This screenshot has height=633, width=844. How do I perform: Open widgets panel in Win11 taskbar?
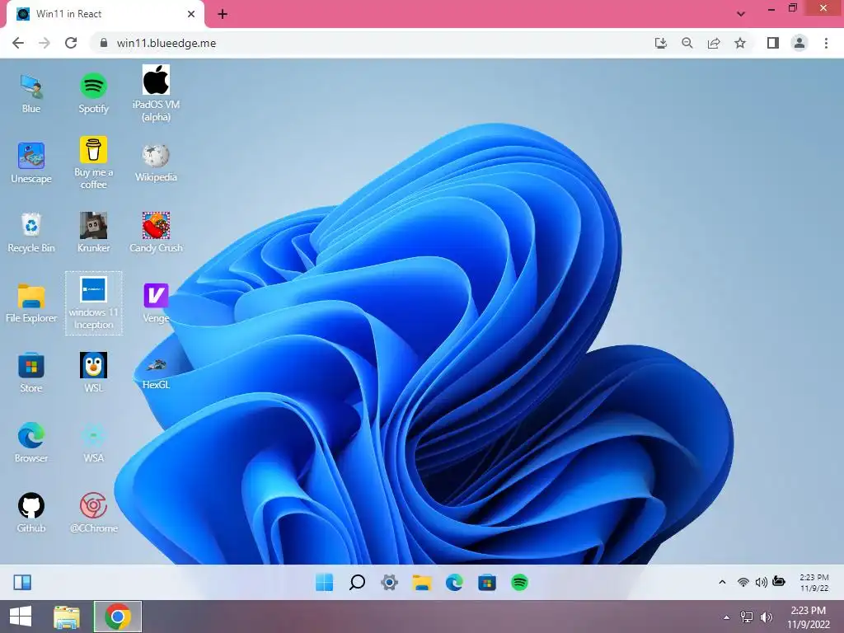click(22, 583)
